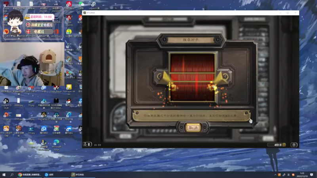
Task: Open the 6666.jpg desktop file
Action: (19, 102)
